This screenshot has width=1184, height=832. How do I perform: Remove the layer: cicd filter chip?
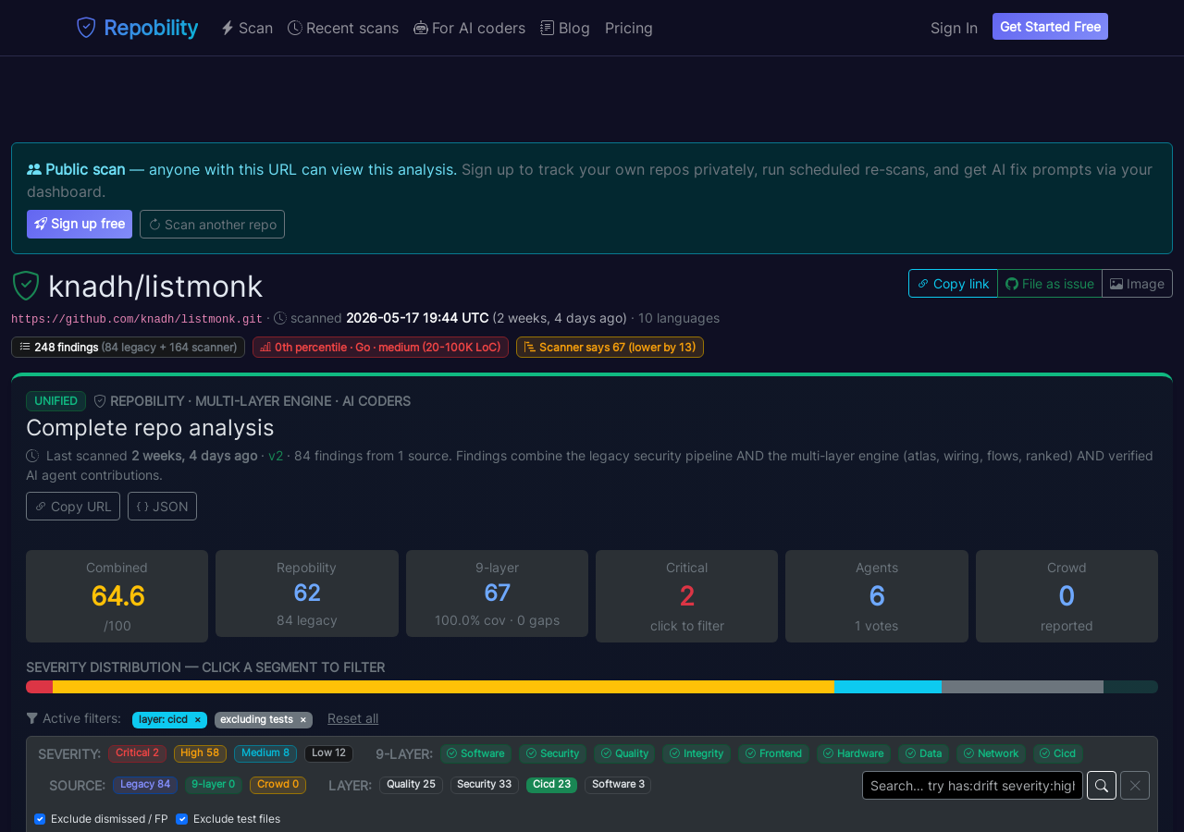(x=197, y=719)
